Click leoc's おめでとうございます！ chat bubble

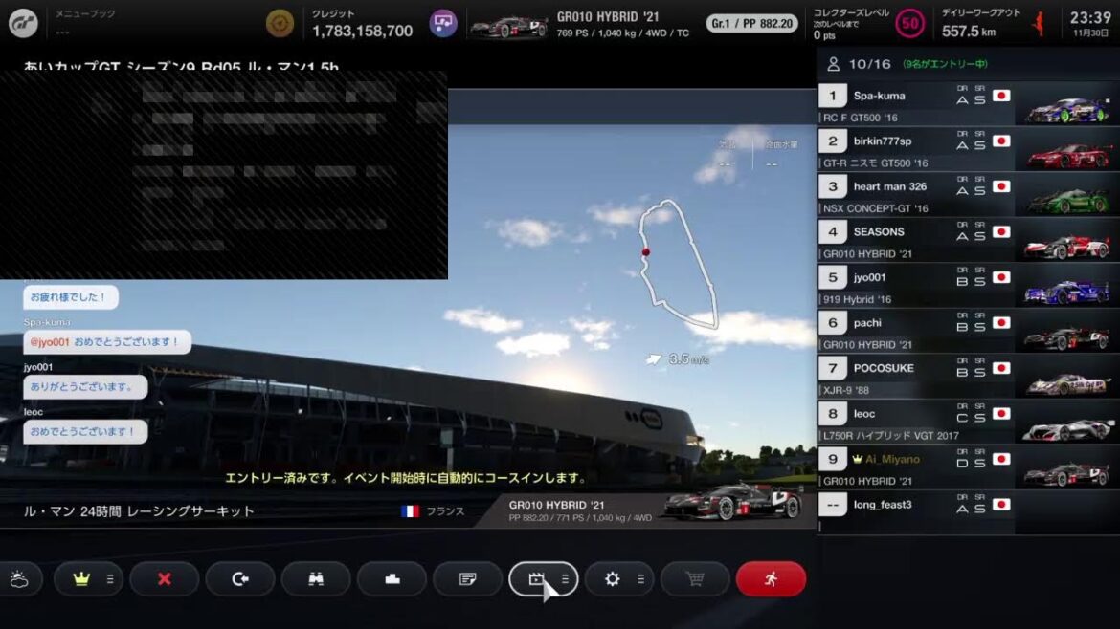(x=85, y=431)
